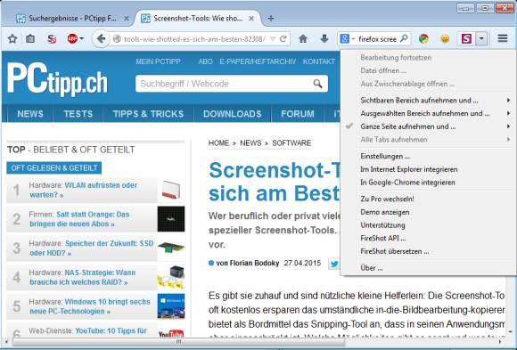The image size is (517, 350).
Task: Open the Downloads arrow icon
Action: point(324,39)
